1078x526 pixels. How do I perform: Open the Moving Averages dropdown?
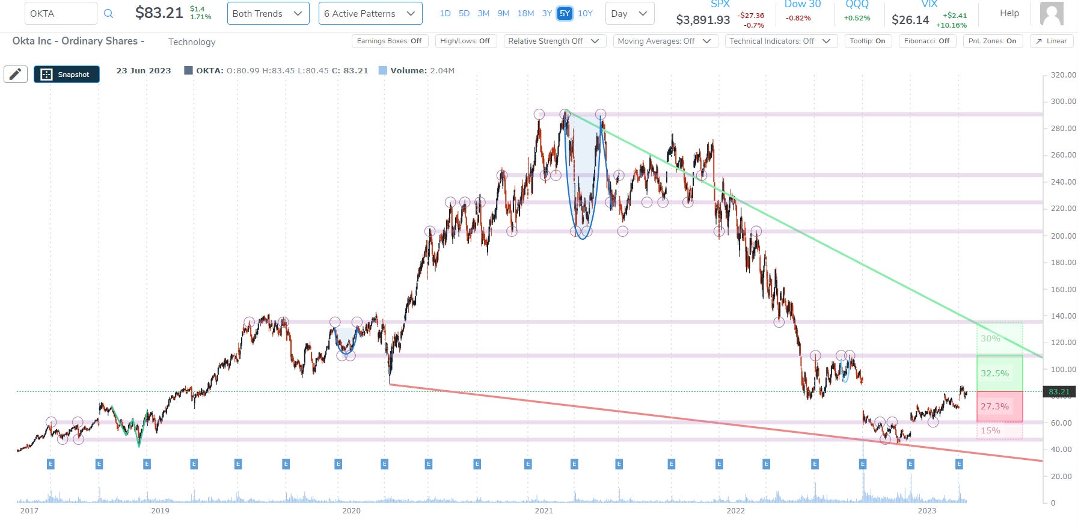pyautogui.click(x=665, y=41)
